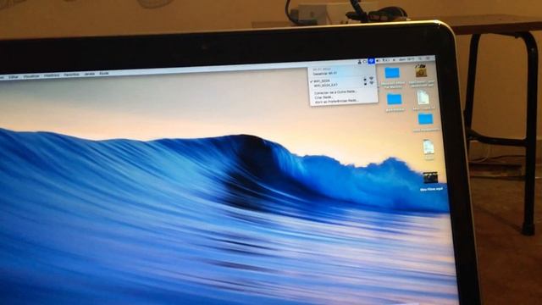Select the blue folder beside the Wi-Fi menu top
This screenshot has height=305, width=542.
coord(392,73)
